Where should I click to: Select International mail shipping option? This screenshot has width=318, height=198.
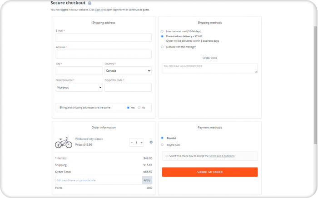pos(162,31)
